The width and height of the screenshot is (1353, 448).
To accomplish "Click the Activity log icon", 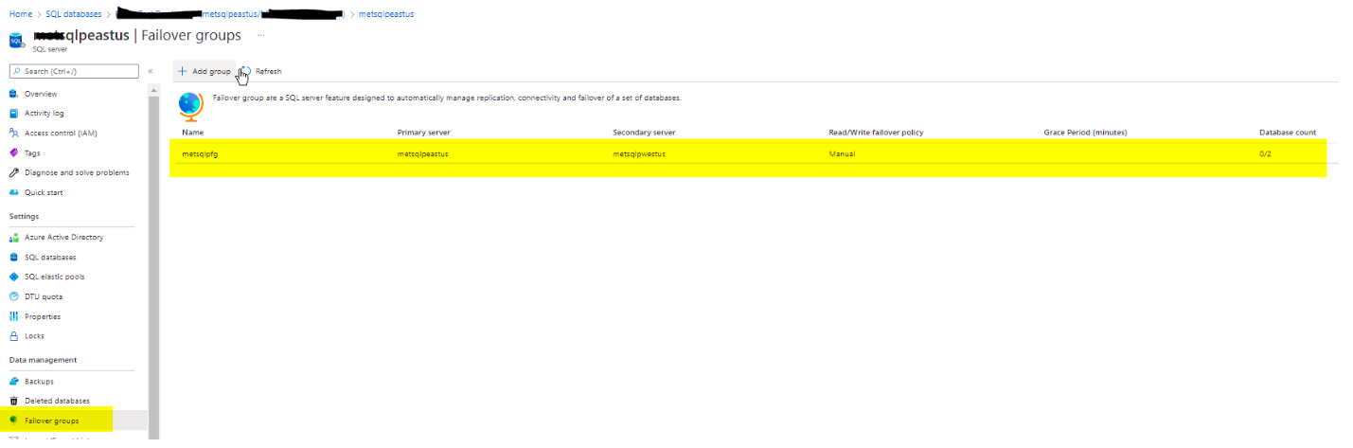I will tap(13, 114).
